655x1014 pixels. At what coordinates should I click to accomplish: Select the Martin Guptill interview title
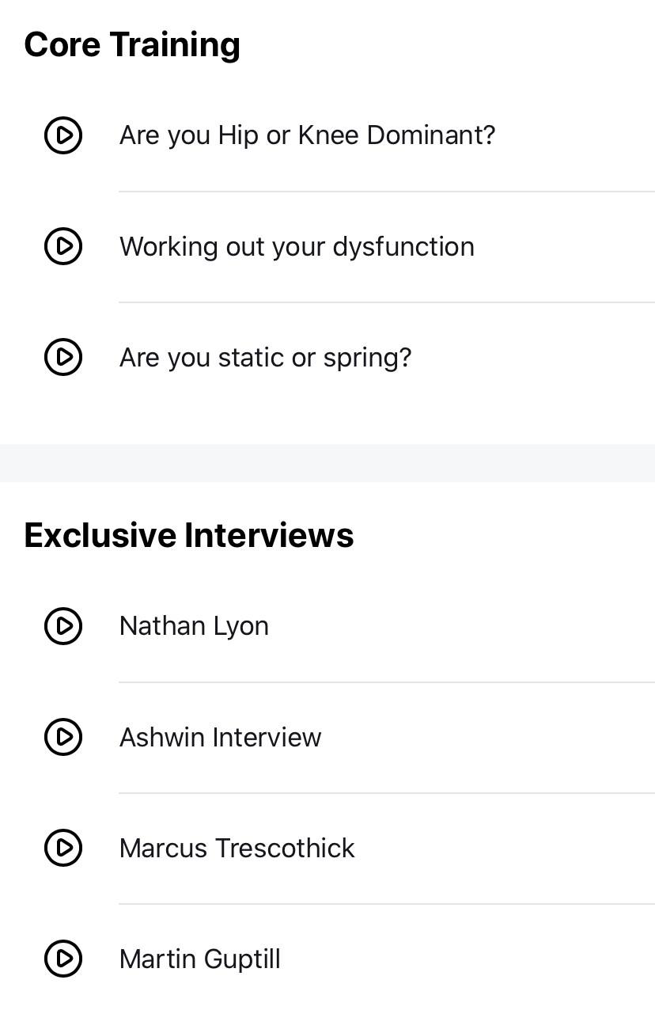point(199,959)
